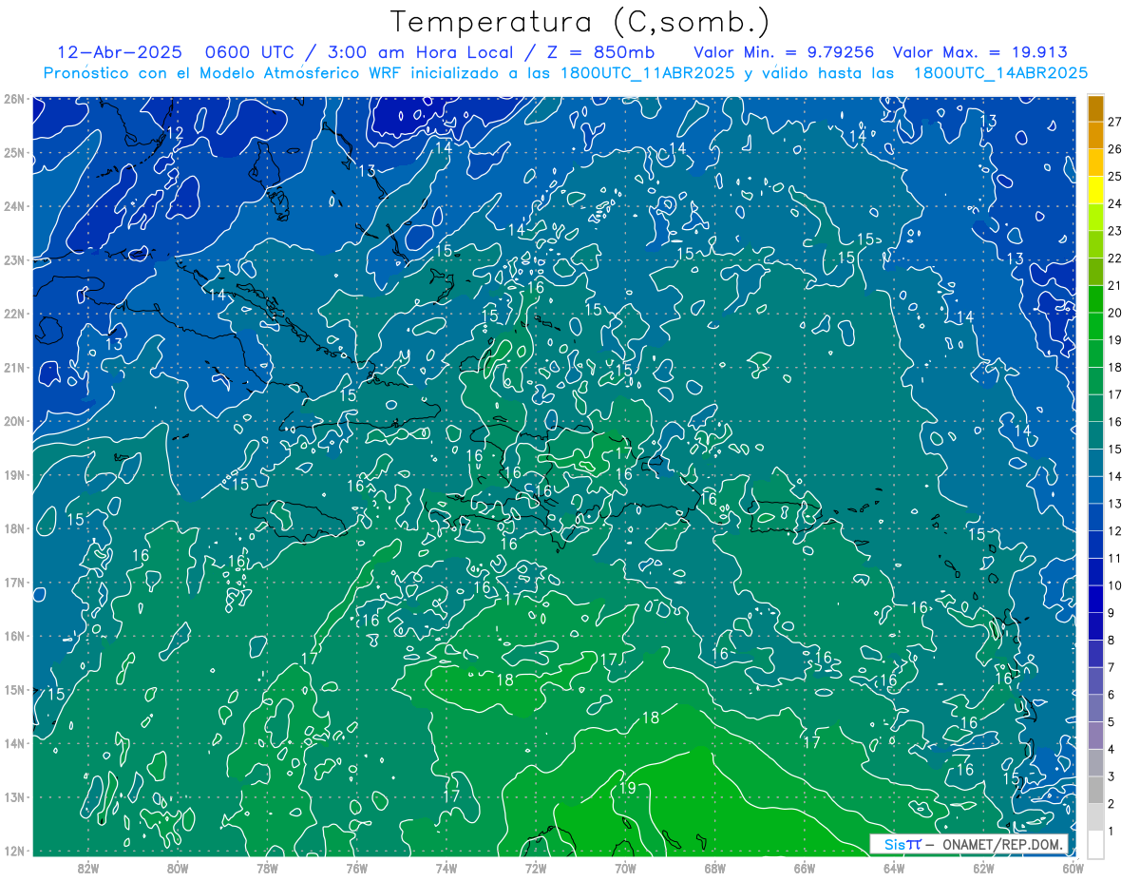1140x881 pixels.
Task: Click the '17N' latitude axis label
Action: coord(13,582)
